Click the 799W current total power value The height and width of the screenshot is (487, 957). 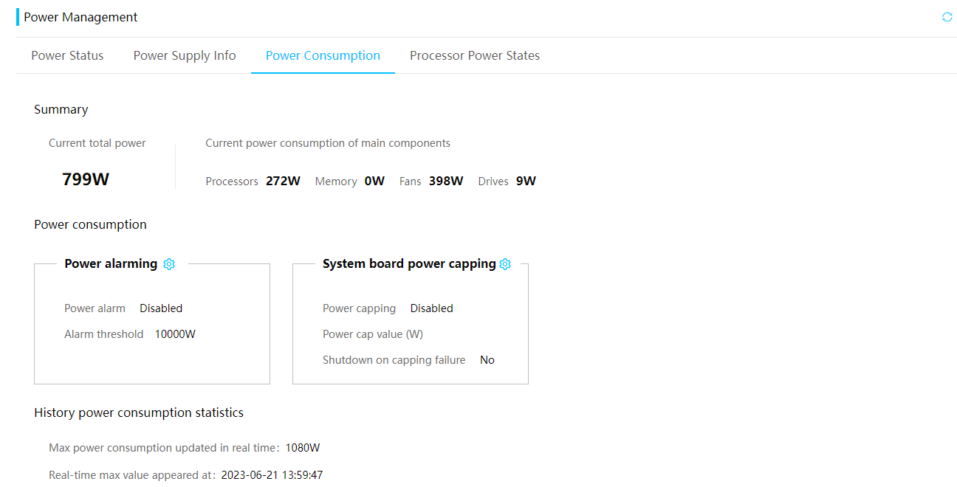point(86,179)
